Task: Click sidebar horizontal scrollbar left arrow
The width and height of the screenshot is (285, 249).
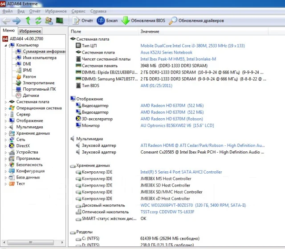Action: pos(4,242)
